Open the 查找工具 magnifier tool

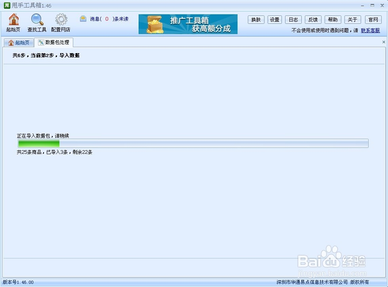(37, 19)
